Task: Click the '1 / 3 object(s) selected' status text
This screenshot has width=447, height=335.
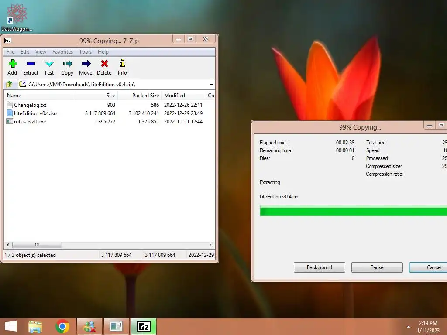Action: (x=30, y=255)
